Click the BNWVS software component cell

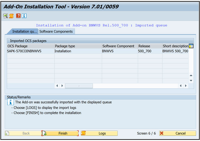[x=120, y=51]
